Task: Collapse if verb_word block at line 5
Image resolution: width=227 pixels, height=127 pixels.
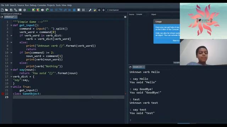Action: [x=11, y=36]
